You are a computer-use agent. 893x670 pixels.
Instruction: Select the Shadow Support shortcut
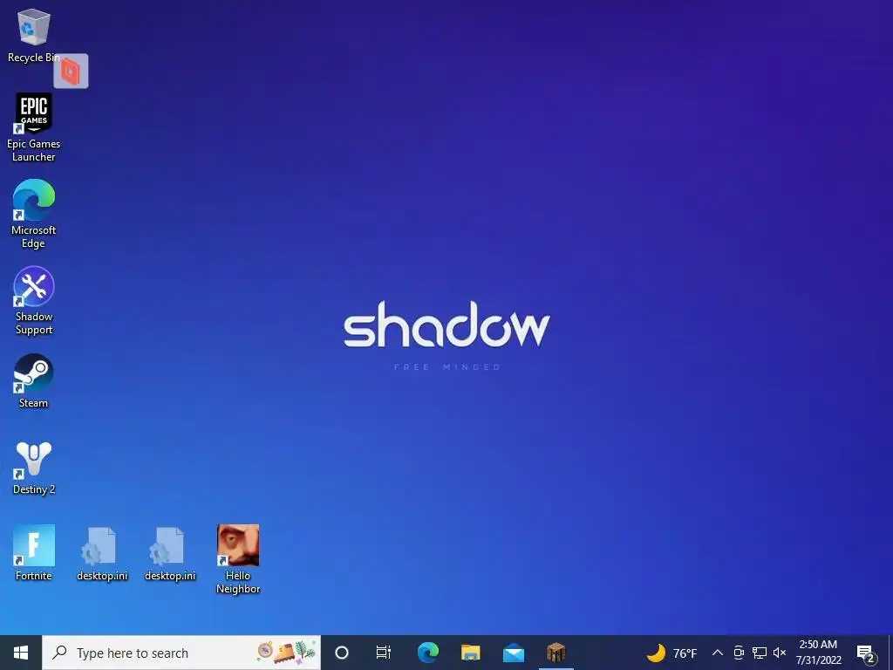point(34,301)
